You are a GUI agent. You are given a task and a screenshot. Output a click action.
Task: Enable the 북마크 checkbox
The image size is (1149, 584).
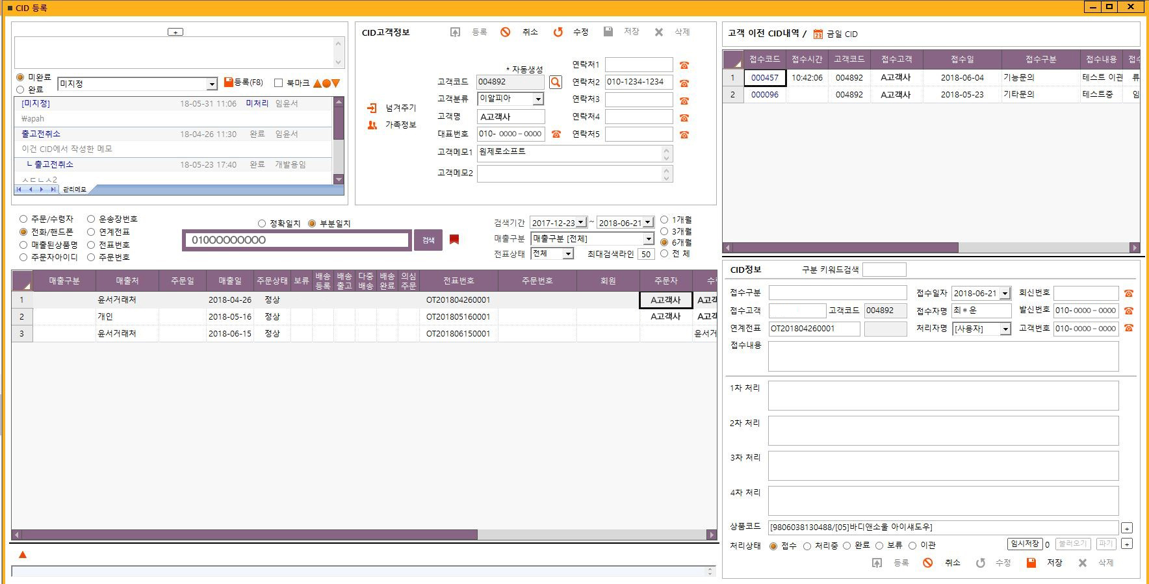point(279,83)
